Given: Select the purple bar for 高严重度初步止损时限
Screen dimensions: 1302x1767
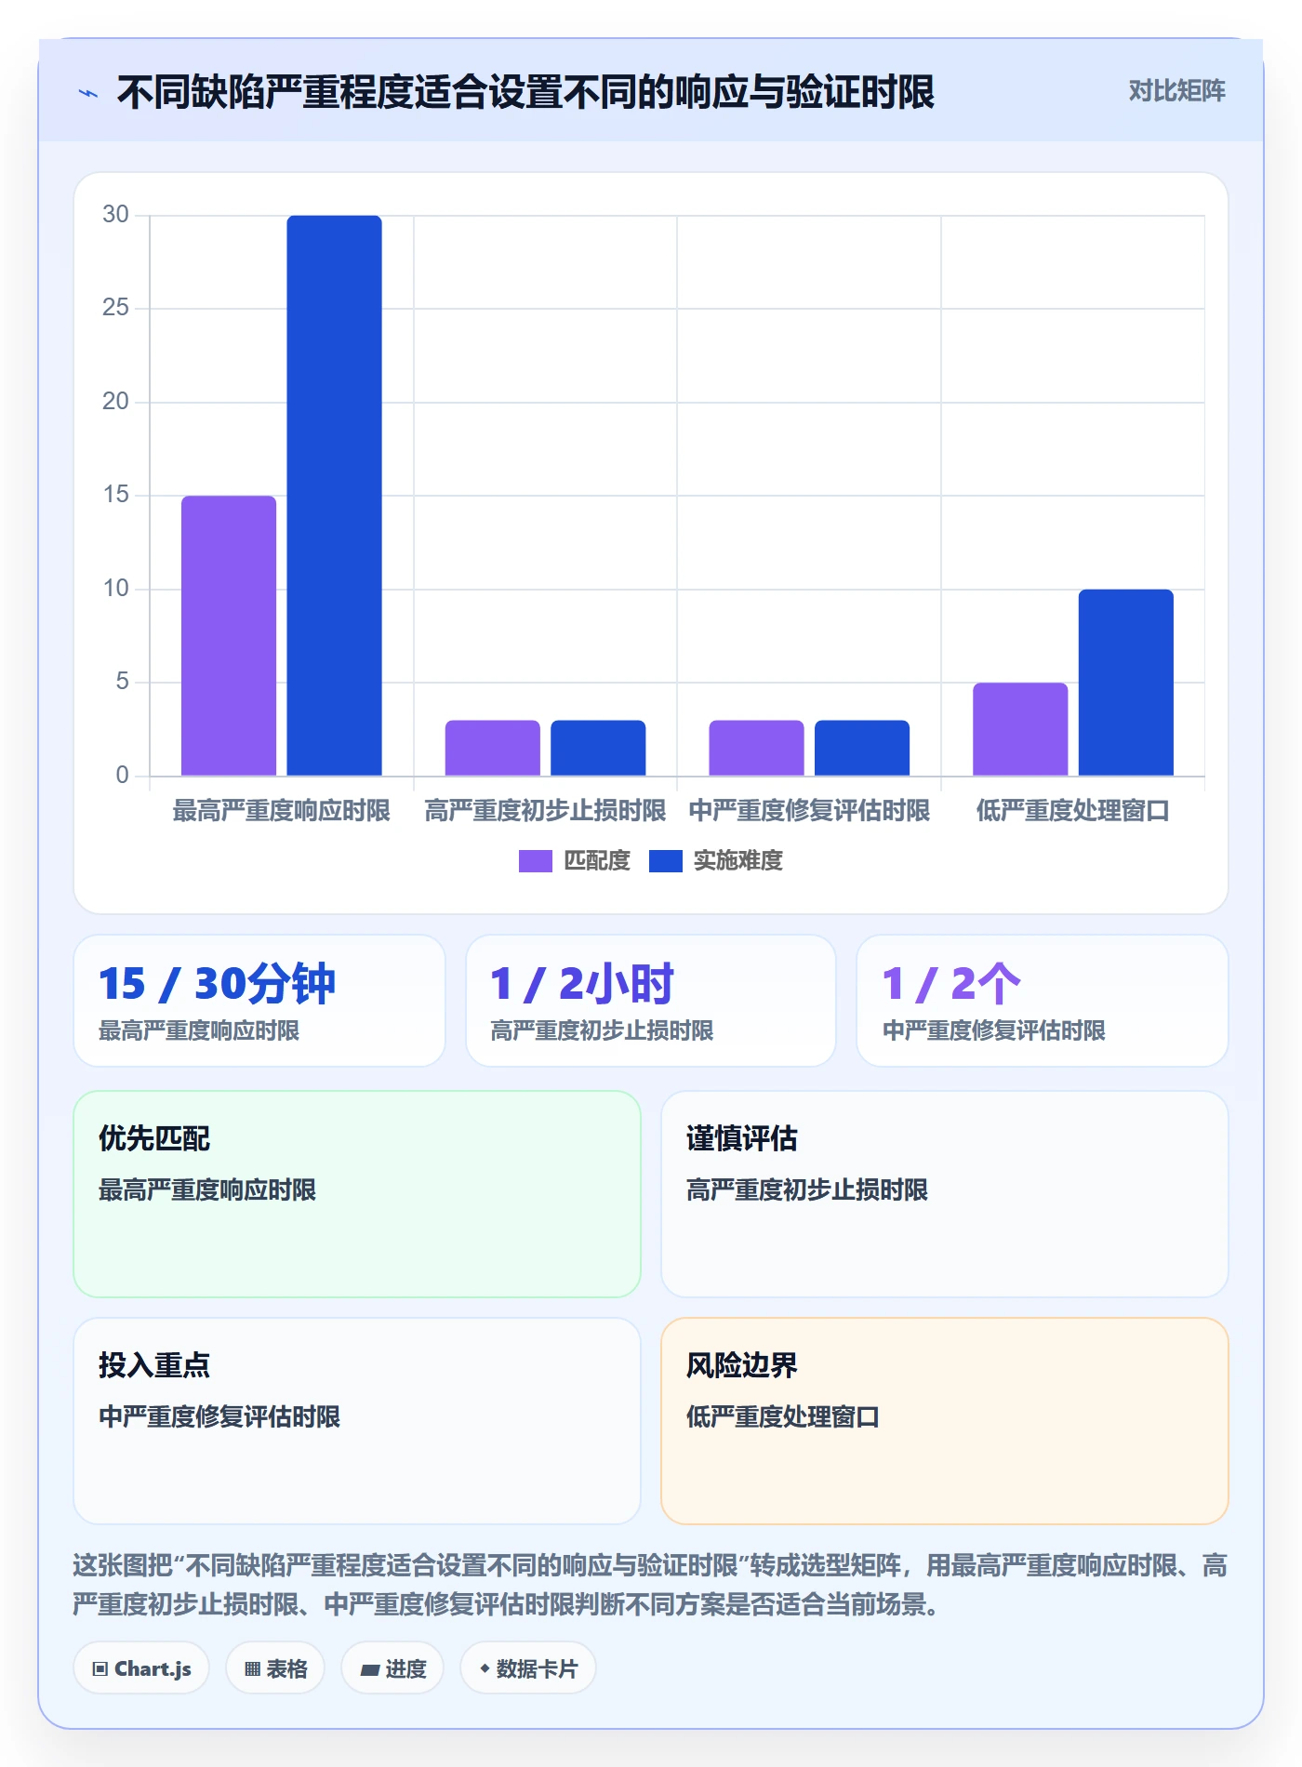Looking at the screenshot, I should tap(492, 748).
